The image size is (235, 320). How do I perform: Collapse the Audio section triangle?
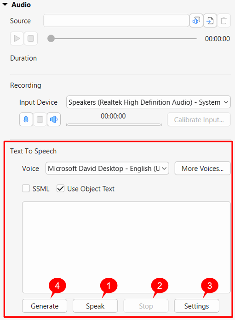tap(5, 4)
